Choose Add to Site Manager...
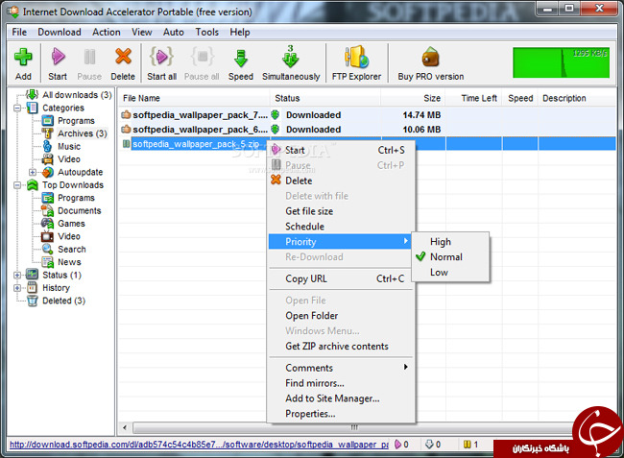 [341, 398]
